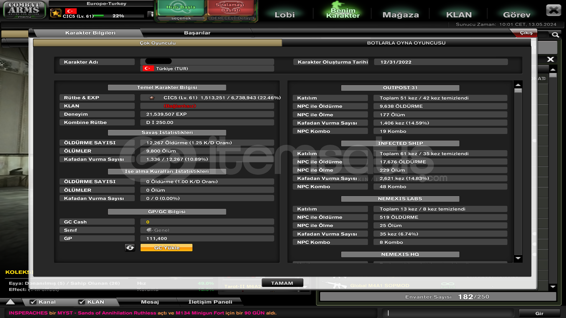The width and height of the screenshot is (566, 318).
Task: Click the OUTPOST 31 section header
Action: click(400, 88)
